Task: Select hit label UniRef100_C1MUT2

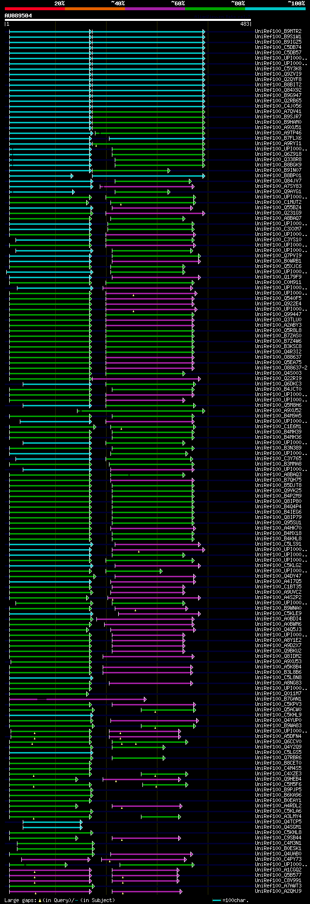Action: point(278,202)
